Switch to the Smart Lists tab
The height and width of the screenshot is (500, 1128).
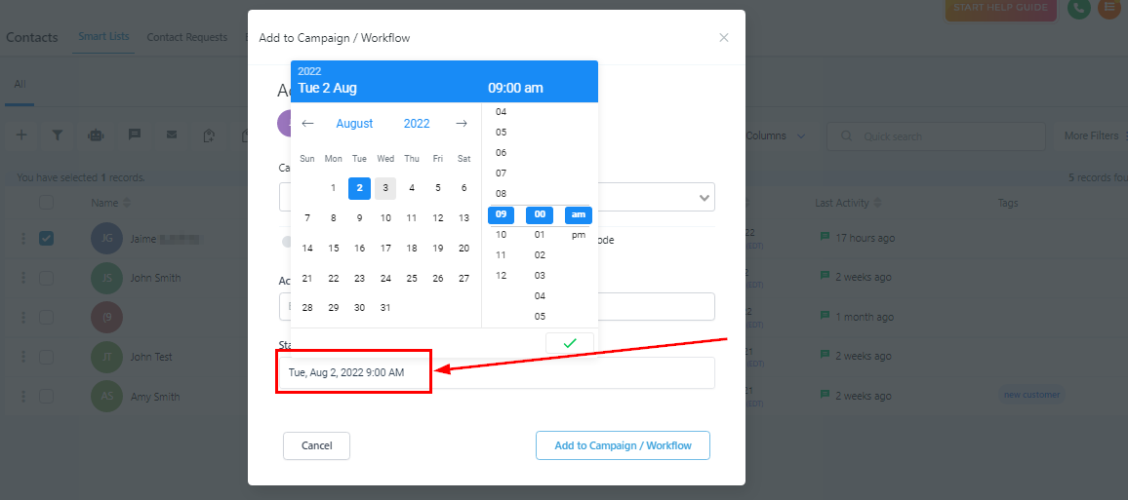tap(103, 37)
